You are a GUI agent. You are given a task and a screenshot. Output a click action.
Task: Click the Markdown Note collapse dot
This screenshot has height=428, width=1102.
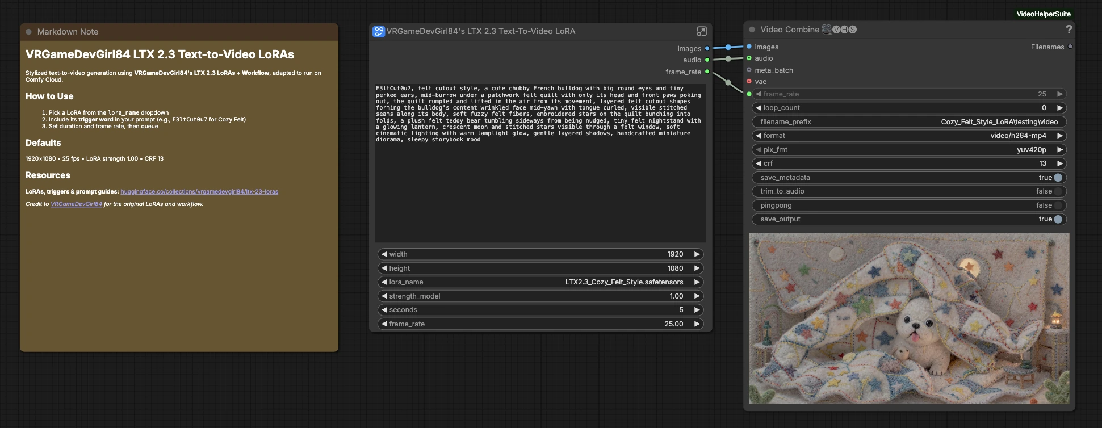[29, 32]
